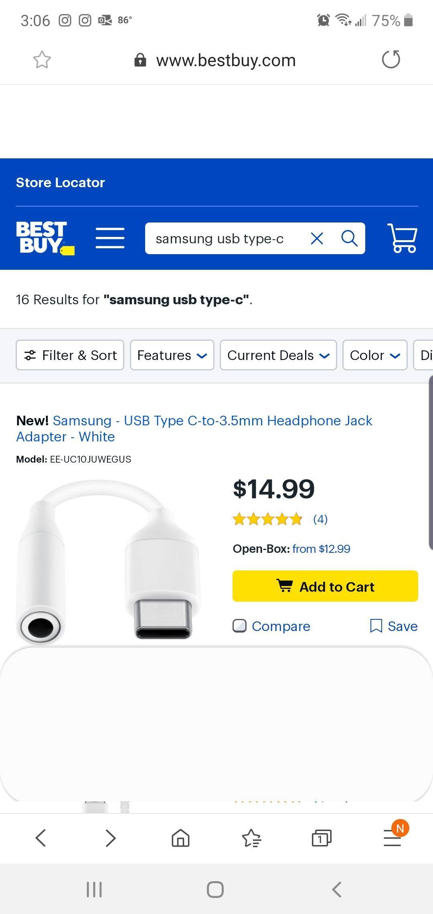Open the hamburger navigation menu
Viewport: 433px width, 914px height.
pos(110,238)
